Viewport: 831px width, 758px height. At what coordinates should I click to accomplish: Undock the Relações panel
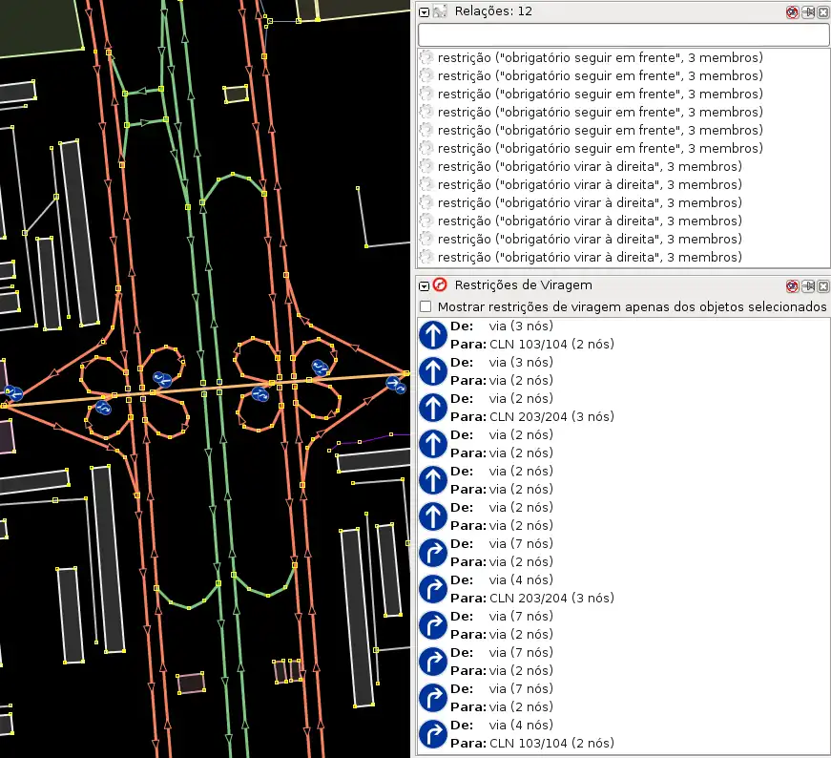807,11
